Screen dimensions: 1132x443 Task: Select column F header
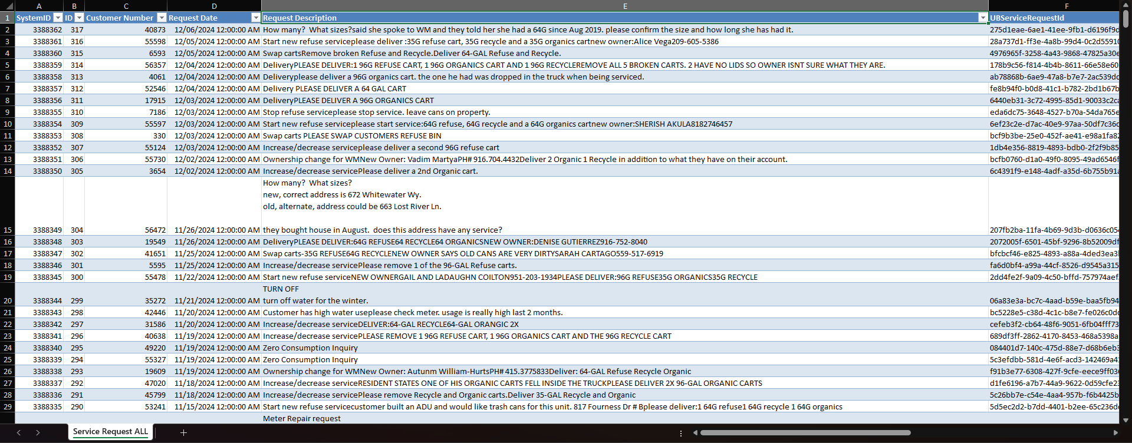click(1054, 6)
